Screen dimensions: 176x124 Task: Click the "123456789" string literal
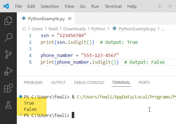72,36
